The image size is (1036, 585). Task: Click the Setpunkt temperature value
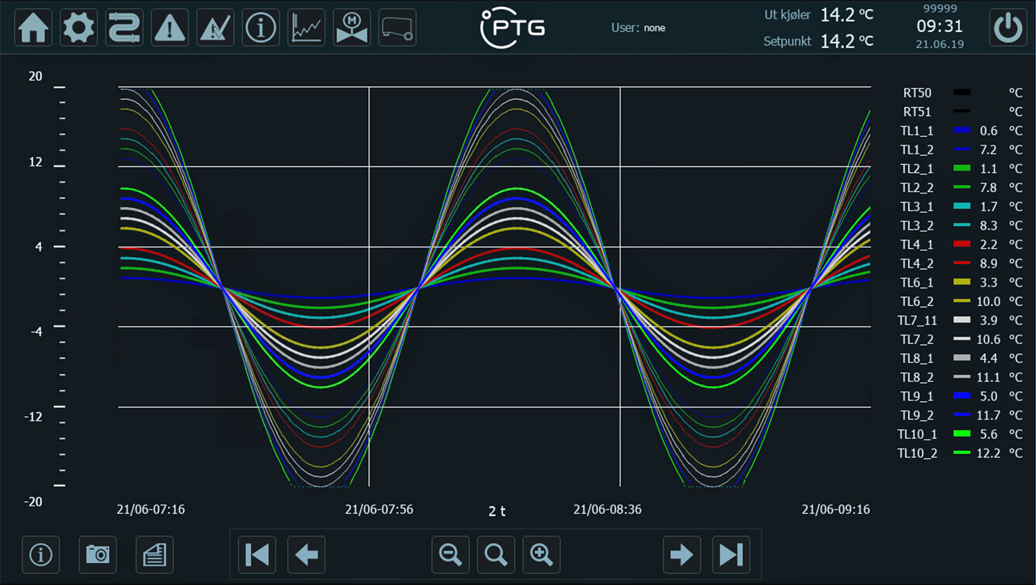846,41
